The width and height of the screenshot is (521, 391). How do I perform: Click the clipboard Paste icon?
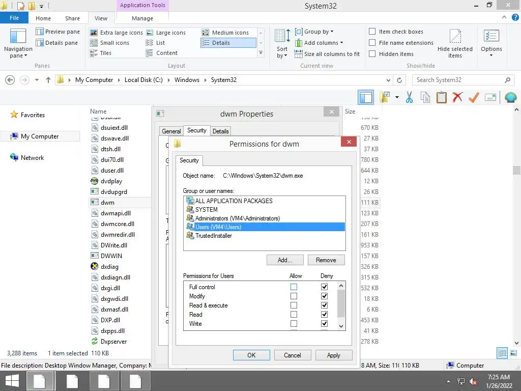pyautogui.click(x=441, y=97)
